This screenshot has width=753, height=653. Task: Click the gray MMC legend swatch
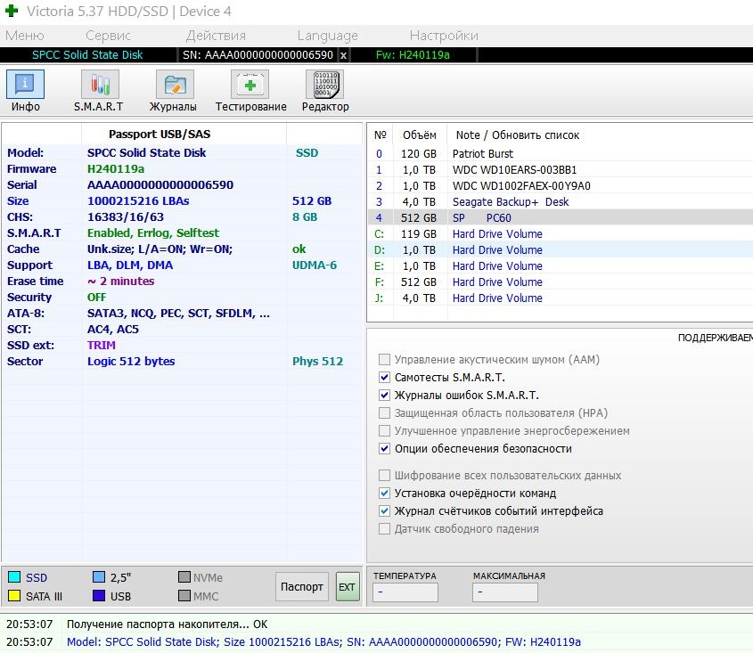pos(184,595)
